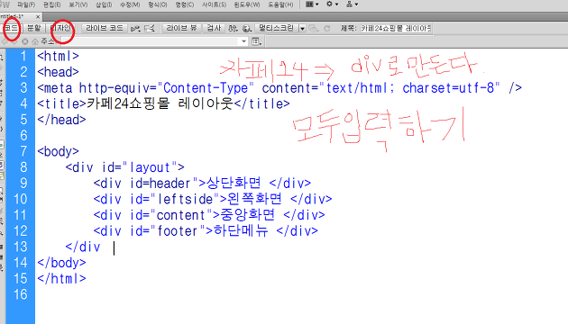Open the site management icon dropdown
The width and height of the screenshot is (568, 324).
coord(352,4)
